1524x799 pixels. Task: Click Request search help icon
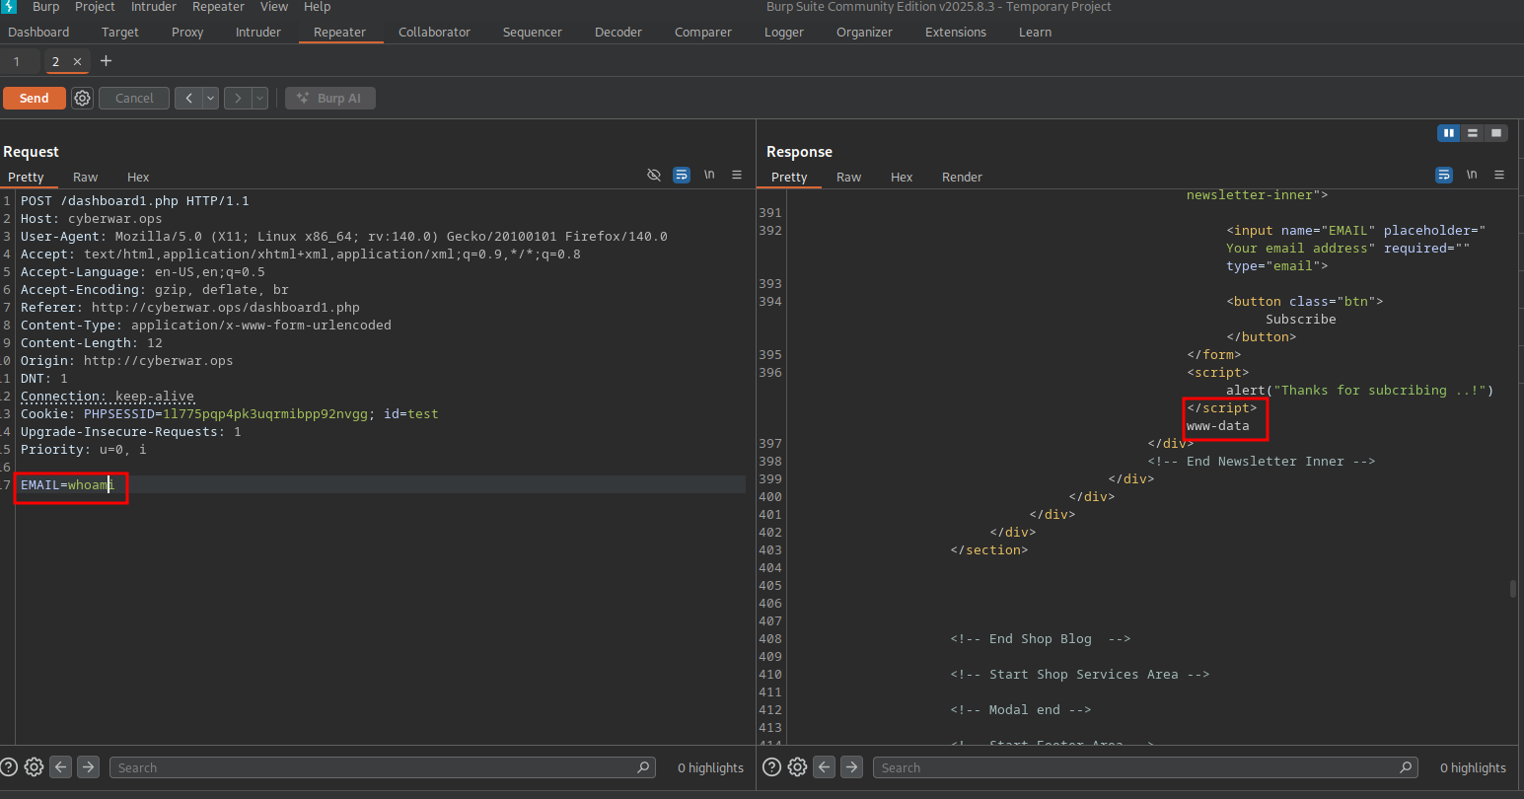point(9,767)
